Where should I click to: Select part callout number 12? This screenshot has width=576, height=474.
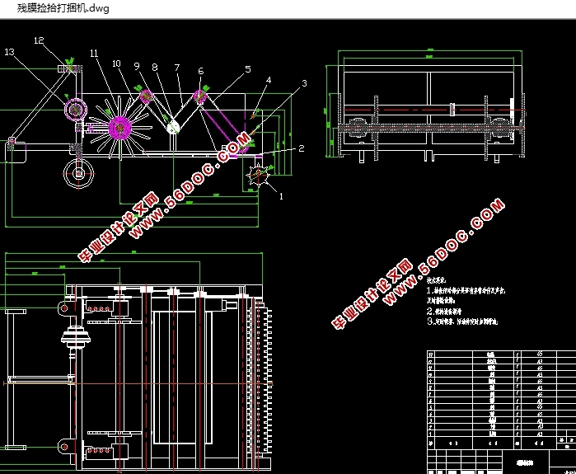click(39, 40)
